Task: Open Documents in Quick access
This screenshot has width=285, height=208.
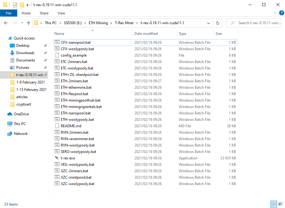Action: (25, 60)
